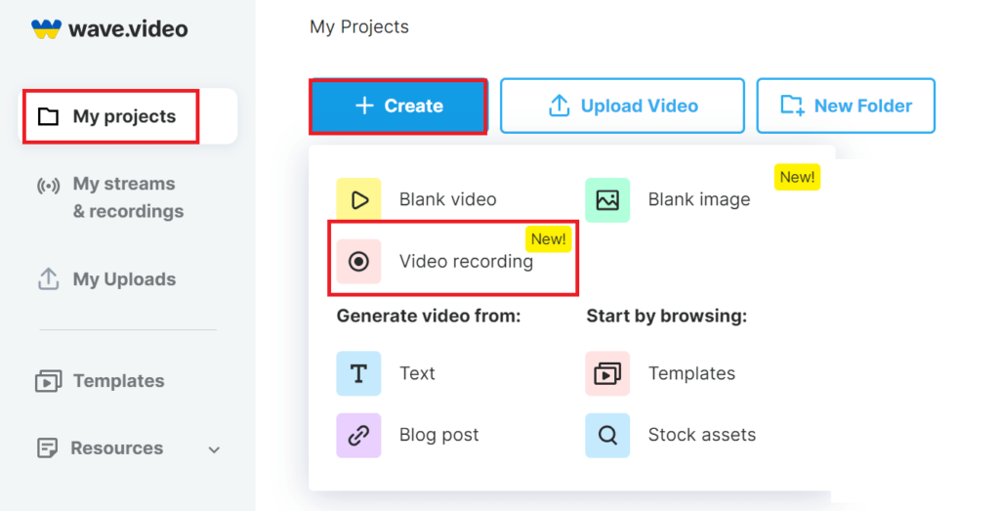Click the sidebar Templates icon
This screenshot has height=511, width=1000.
click(x=49, y=381)
